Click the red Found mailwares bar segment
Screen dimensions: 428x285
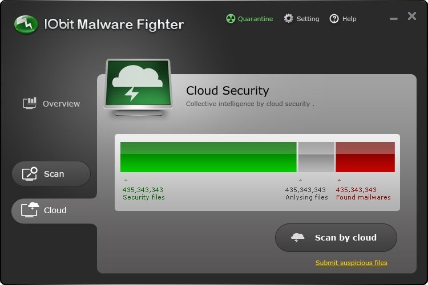coord(365,157)
